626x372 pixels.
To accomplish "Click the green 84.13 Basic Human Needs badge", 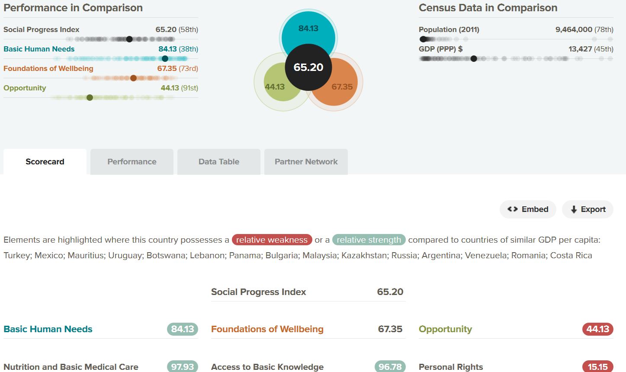I will tap(182, 329).
